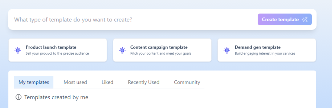
Task: Open the Most used tab
Action: (x=75, y=82)
